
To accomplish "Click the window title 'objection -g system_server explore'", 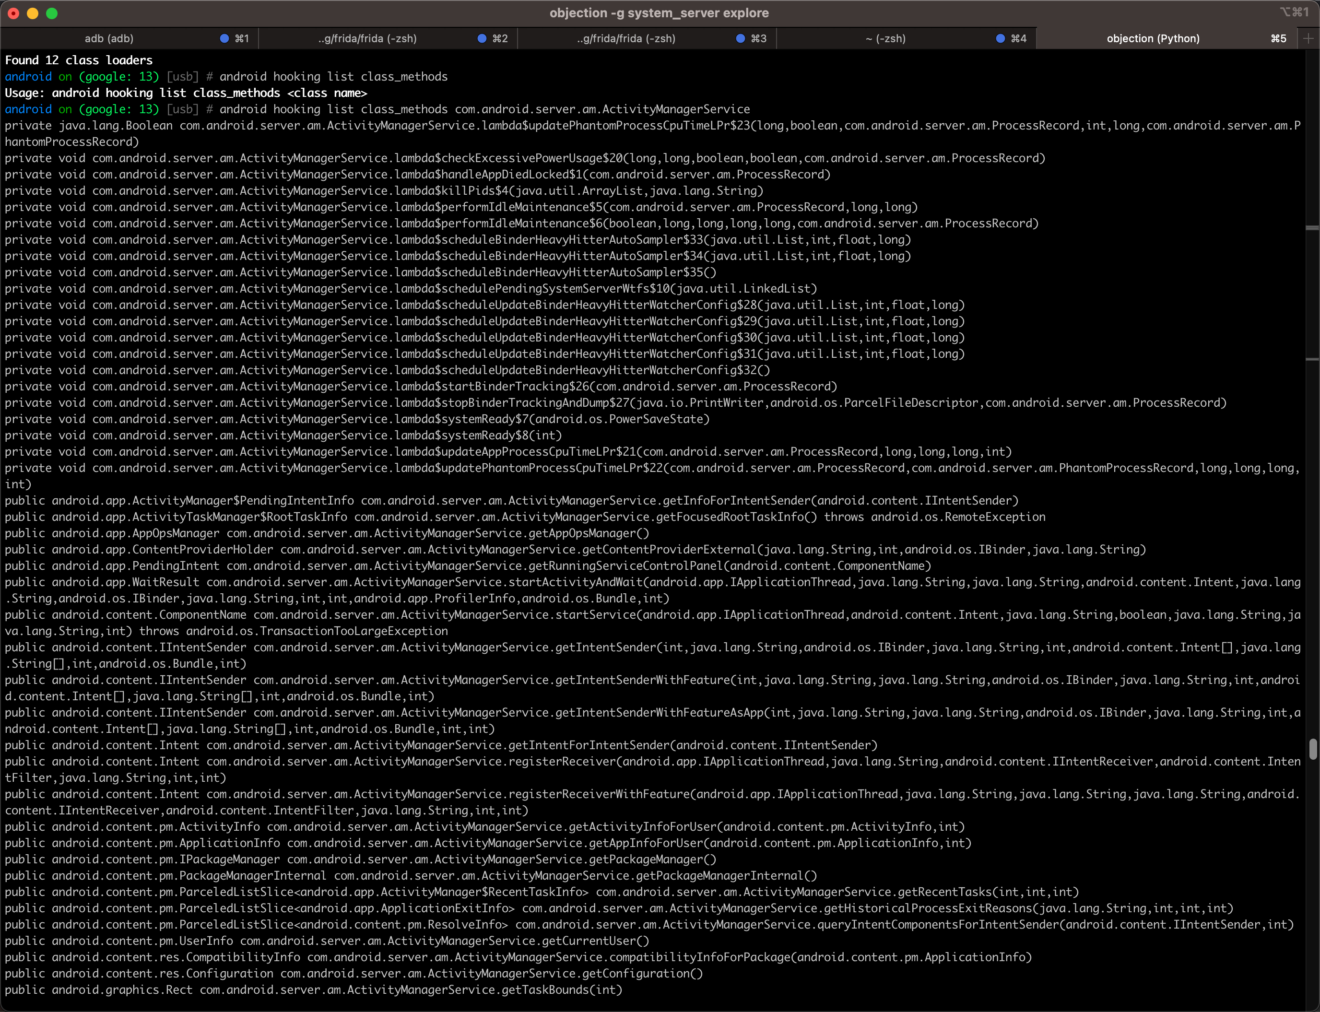I will [x=659, y=13].
